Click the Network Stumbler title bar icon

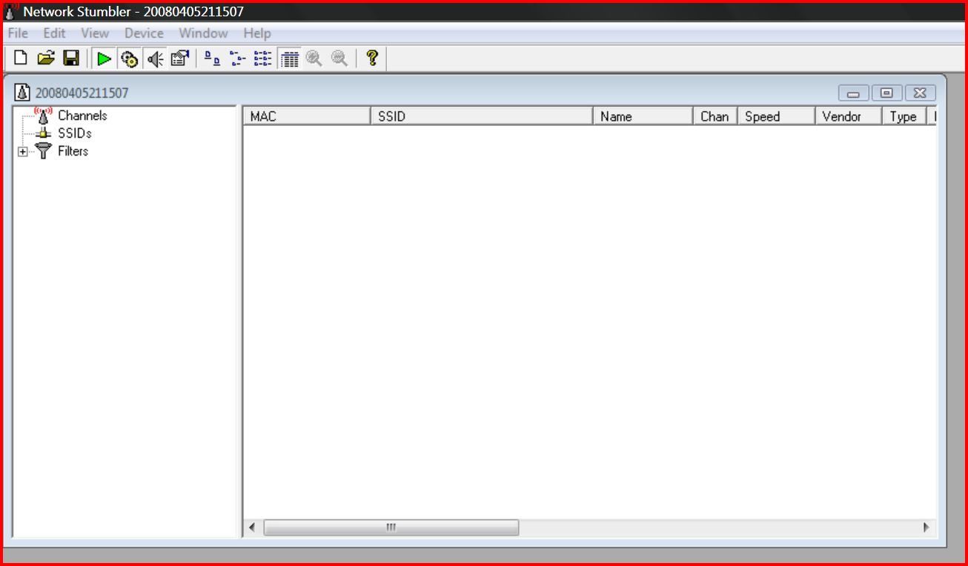tap(10, 11)
